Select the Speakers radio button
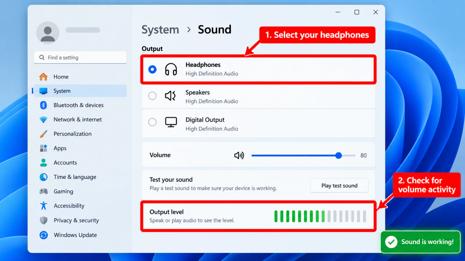 coord(152,96)
